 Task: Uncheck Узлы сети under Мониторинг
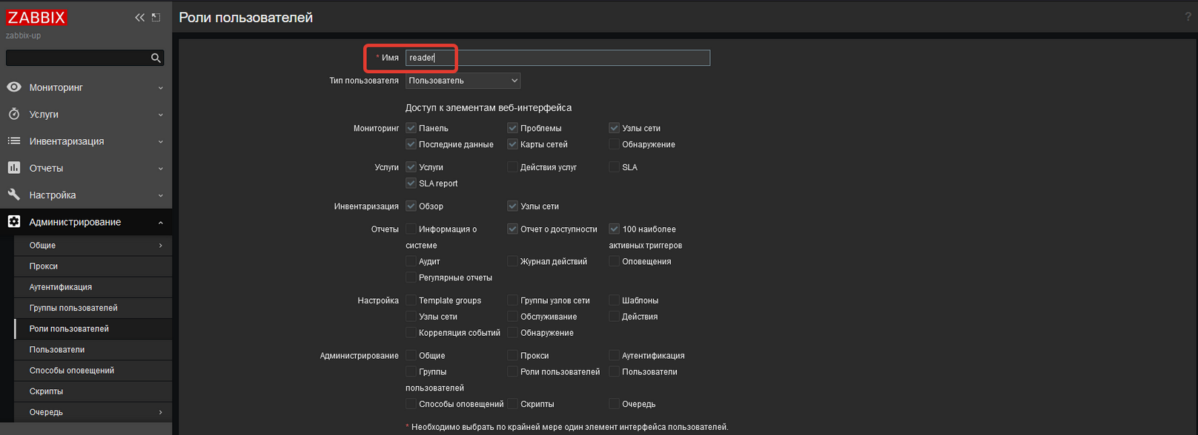614,128
